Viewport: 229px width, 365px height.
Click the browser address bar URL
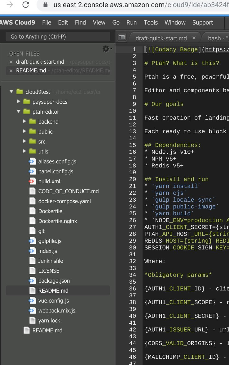[x=141, y=5]
